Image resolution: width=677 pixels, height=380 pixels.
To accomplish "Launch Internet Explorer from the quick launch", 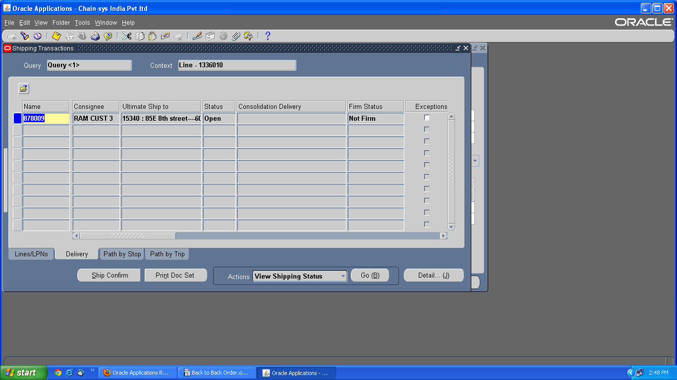I will pos(69,373).
